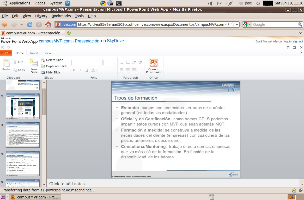Hide the current slide
Image resolution: width=304 pixels, height=200 pixels.
click(51, 72)
